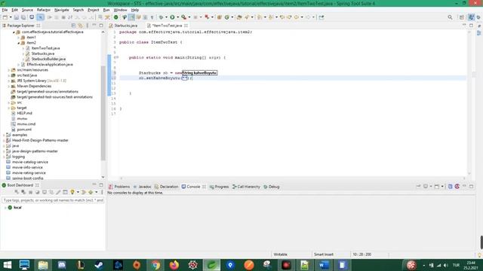Click the light bulb icon in Boot Dashboard
This screenshot has width=483, height=271.
click(x=72, y=192)
